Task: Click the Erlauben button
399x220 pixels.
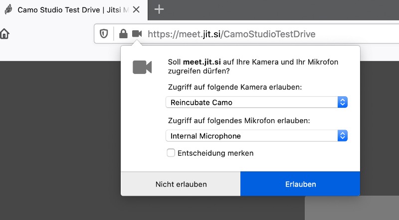Action: point(300,184)
